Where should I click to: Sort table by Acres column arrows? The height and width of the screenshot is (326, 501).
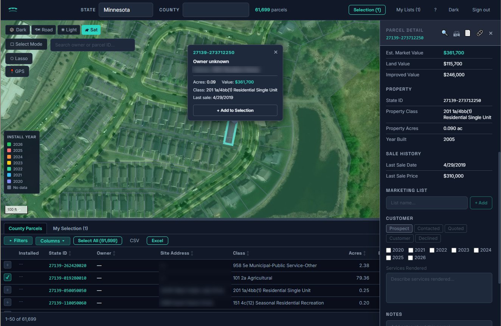[x=365, y=253]
